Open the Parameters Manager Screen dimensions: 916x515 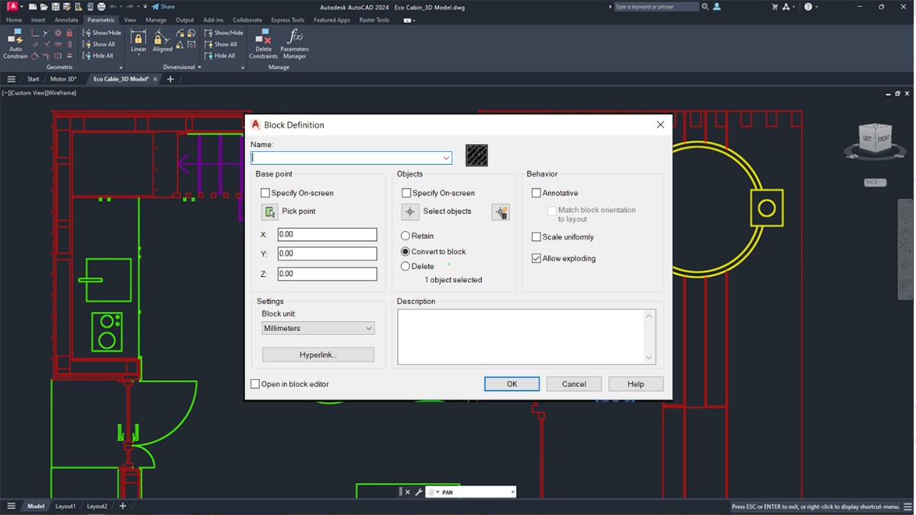point(294,44)
